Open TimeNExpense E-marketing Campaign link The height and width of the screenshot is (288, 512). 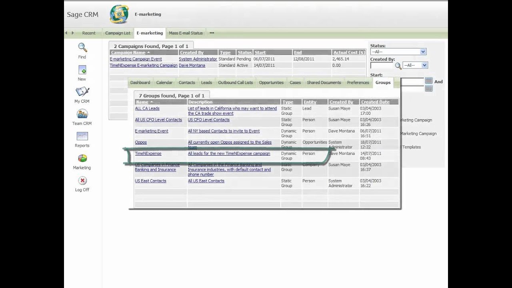pyautogui.click(x=144, y=65)
